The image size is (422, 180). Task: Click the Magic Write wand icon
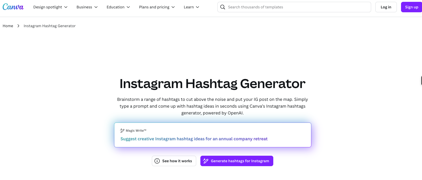click(122, 131)
